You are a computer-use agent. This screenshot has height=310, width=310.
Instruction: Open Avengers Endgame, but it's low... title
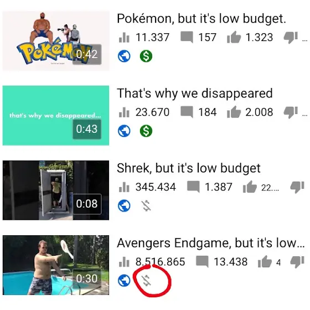[x=210, y=243]
